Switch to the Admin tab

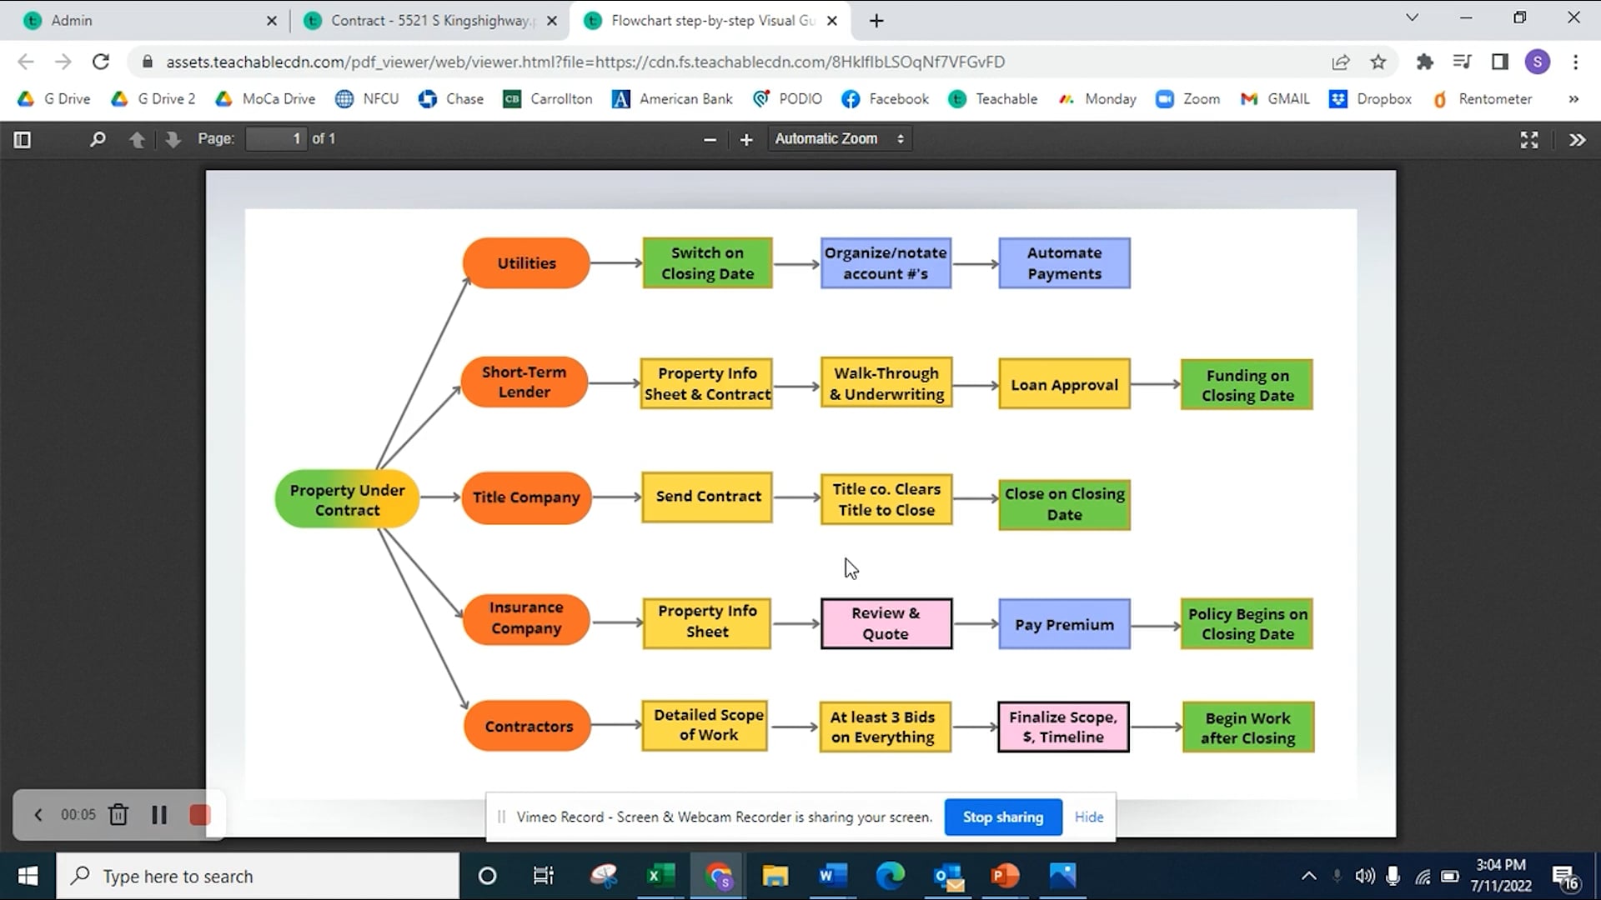click(150, 21)
